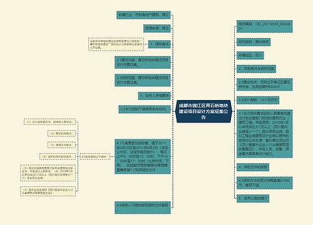Click the leaf item starting with (5)
This screenshot has height=225, width=313.
pos(48,172)
